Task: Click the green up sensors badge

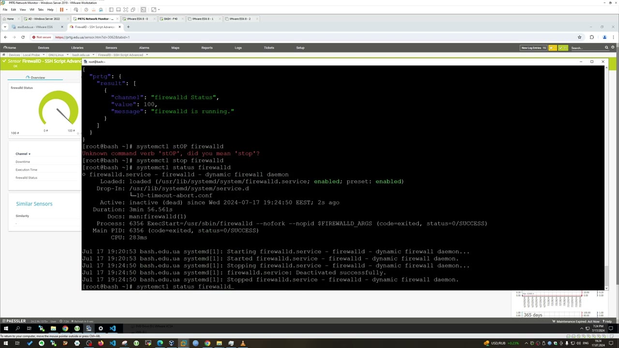Action: (563, 48)
